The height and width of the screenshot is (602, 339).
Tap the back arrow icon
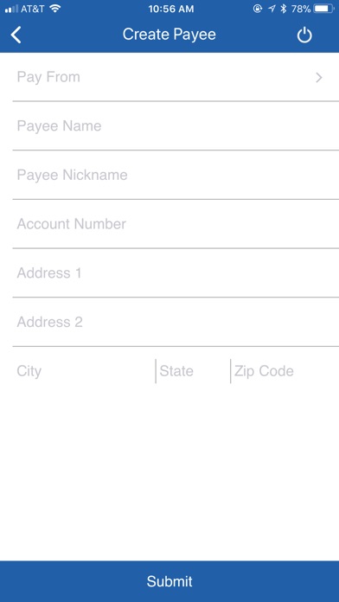[16, 35]
